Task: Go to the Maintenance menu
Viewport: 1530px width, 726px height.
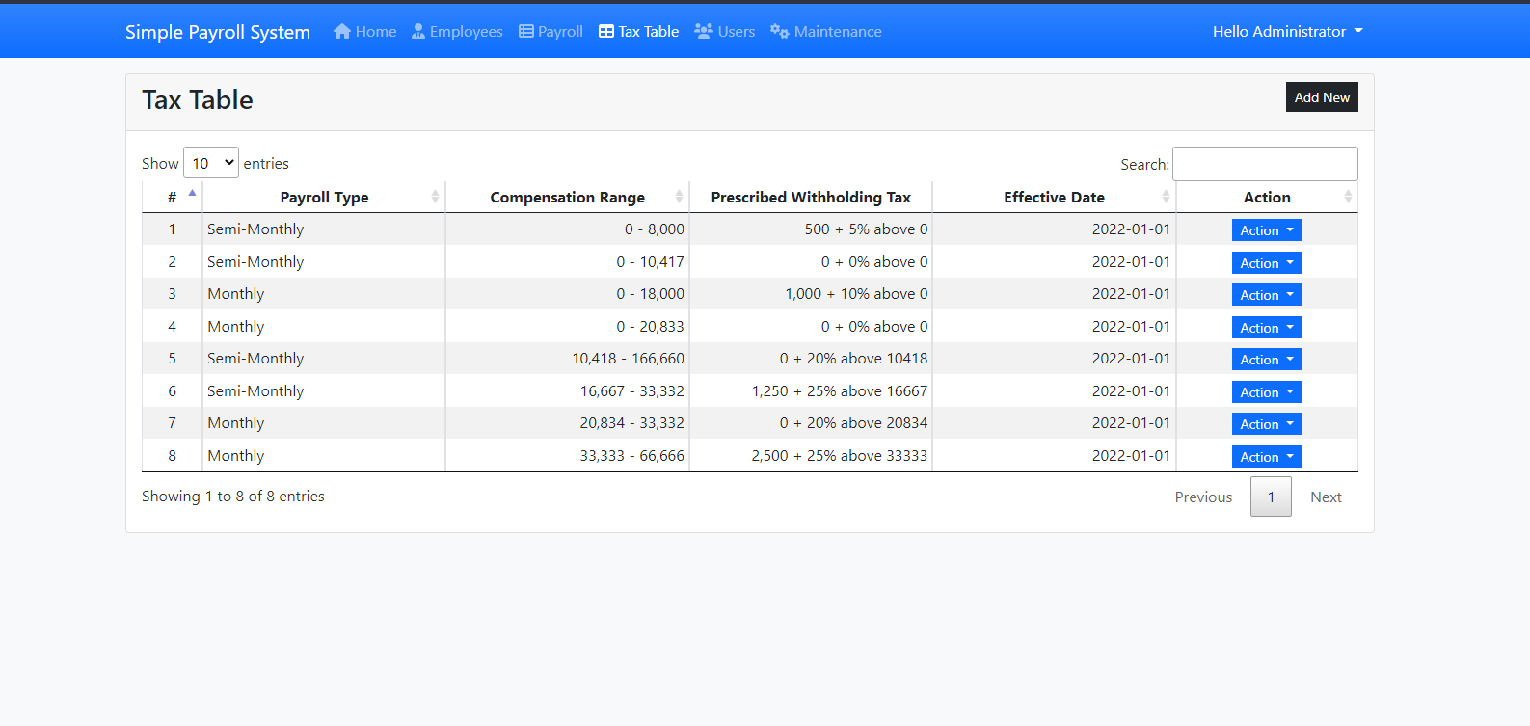Action: [837, 31]
